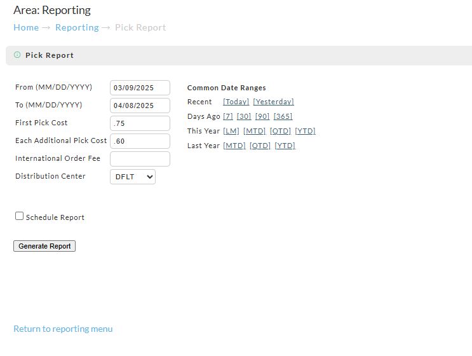Click the International Order Fee field
This screenshot has height=356, width=472.
coord(140,159)
